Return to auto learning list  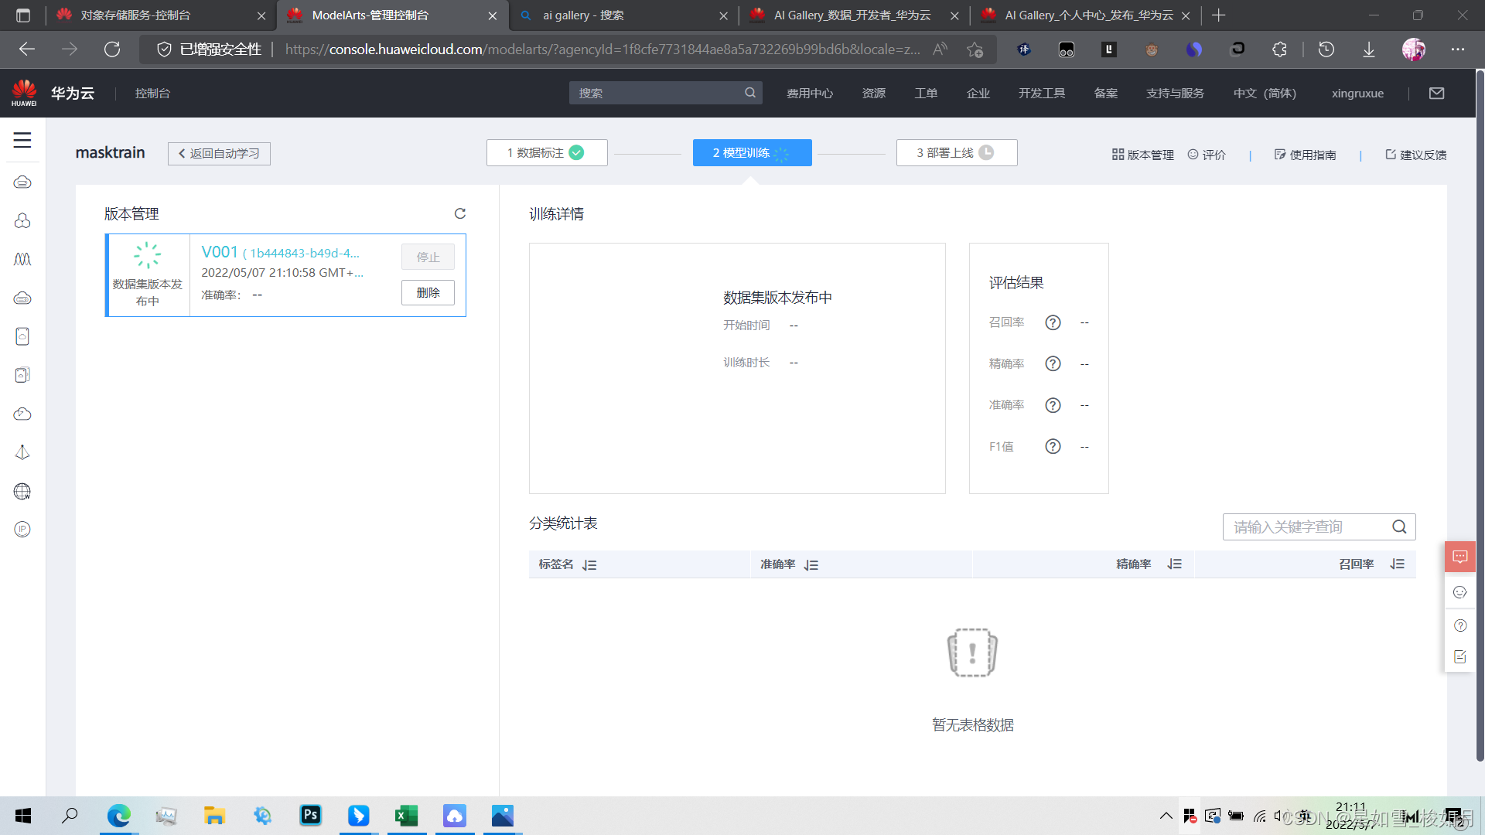[x=219, y=153]
